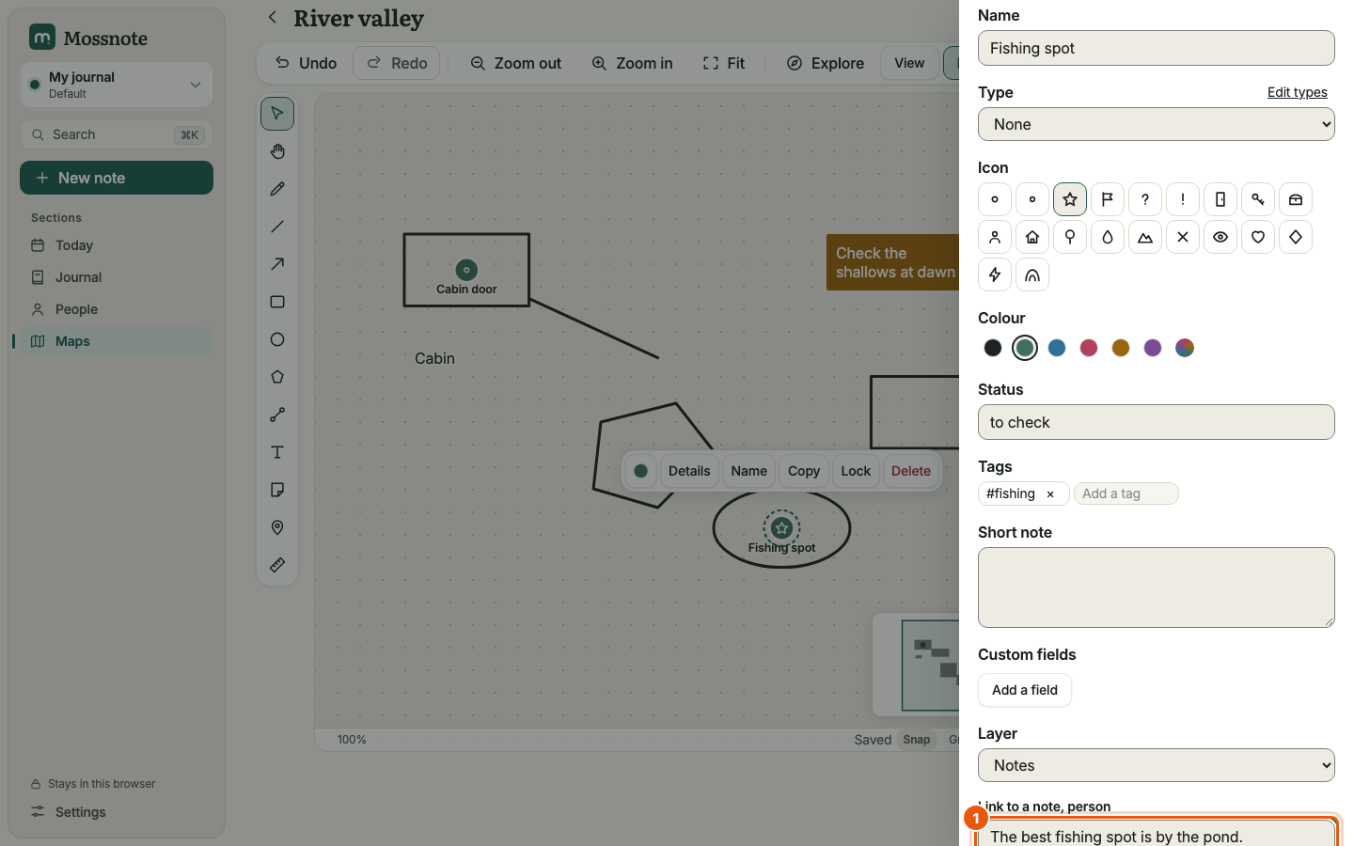Toggle the Lock option for the pin
This screenshot has width=1354, height=846.
click(856, 471)
